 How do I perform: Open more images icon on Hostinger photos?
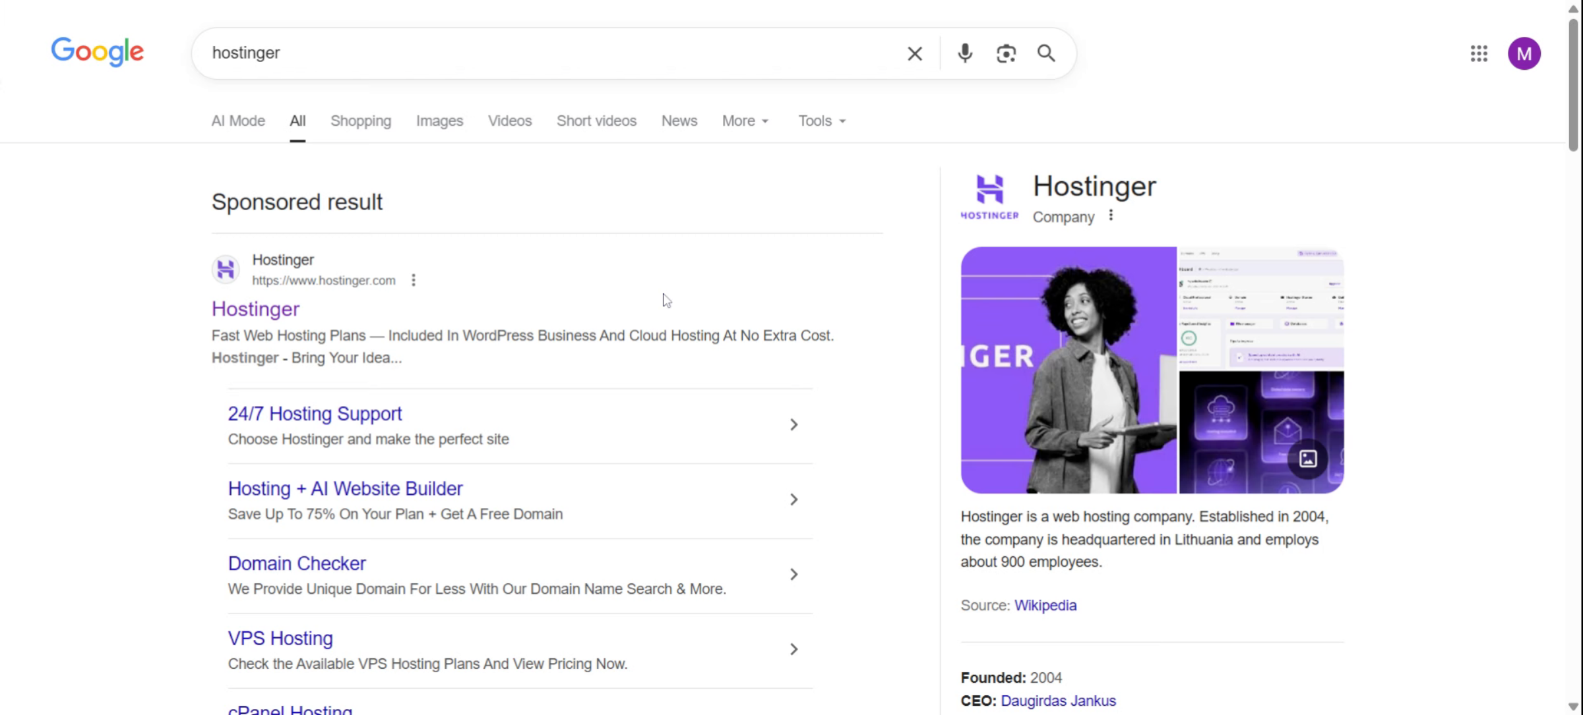pyautogui.click(x=1307, y=459)
